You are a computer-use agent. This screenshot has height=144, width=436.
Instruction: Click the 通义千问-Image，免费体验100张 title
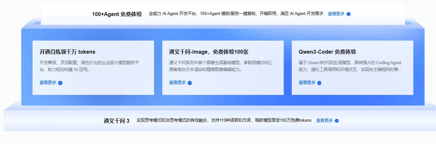tap(209, 52)
